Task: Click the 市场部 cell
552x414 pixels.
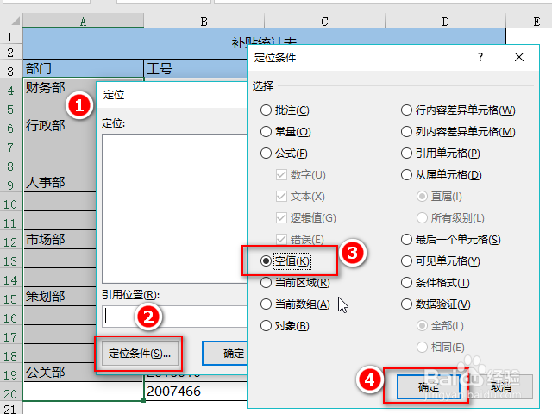Action: [60, 240]
